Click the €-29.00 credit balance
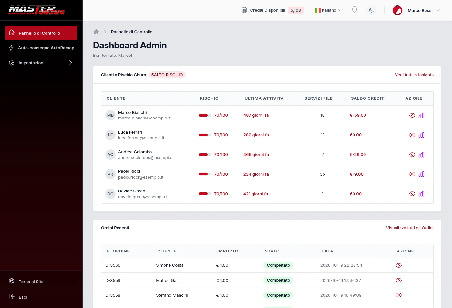Viewport: 452px width, 308px height. 358,155
